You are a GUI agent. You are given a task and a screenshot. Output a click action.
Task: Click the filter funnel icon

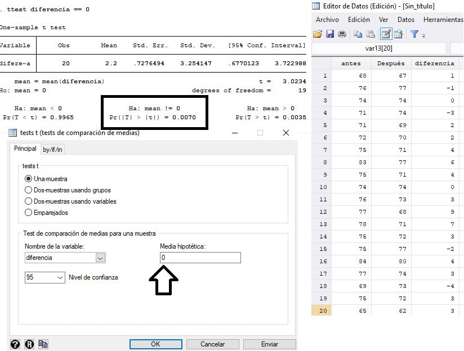click(414, 34)
